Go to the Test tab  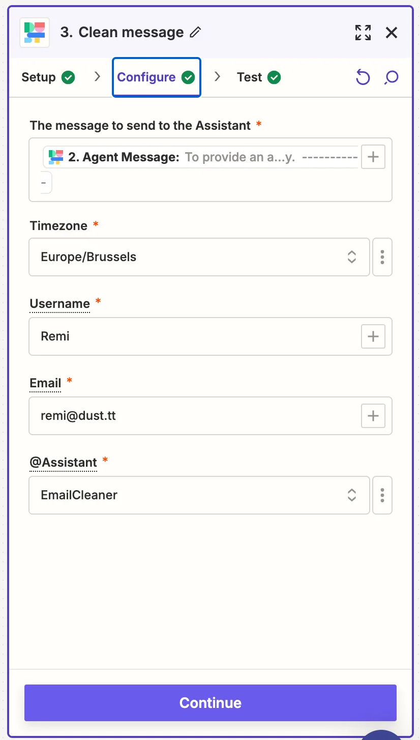259,77
